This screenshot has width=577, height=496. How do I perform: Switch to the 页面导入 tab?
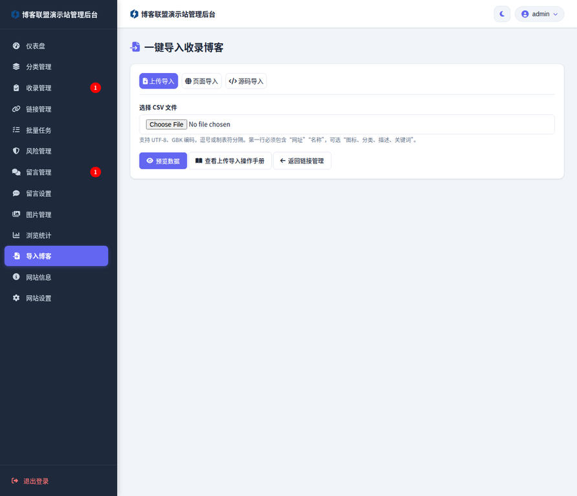(x=202, y=81)
